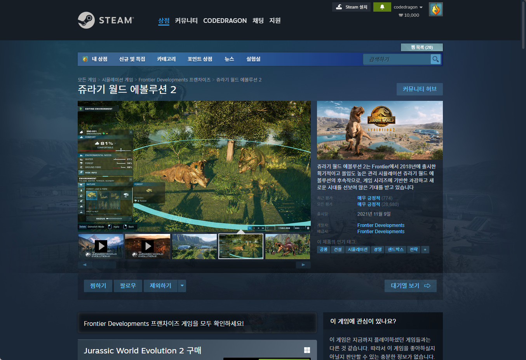Click the 찜하기 wishlist button
This screenshot has width=526, height=360.
(98, 286)
